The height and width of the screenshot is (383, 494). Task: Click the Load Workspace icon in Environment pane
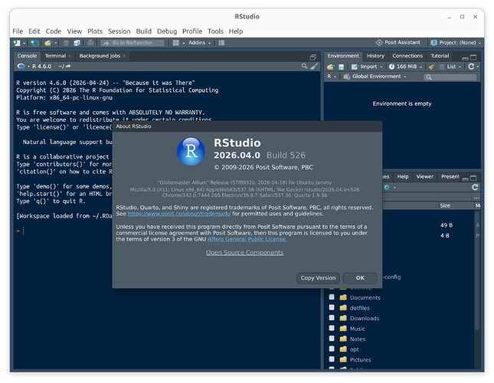(330, 67)
